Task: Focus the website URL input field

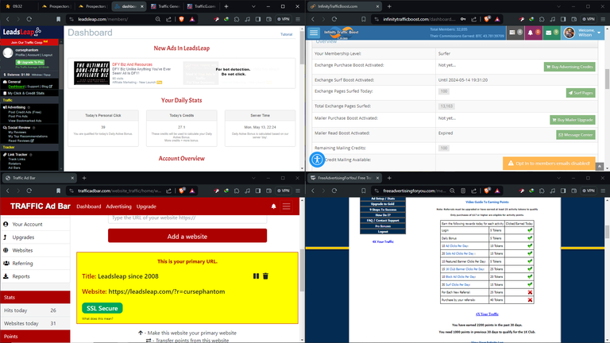Action: [x=187, y=218]
